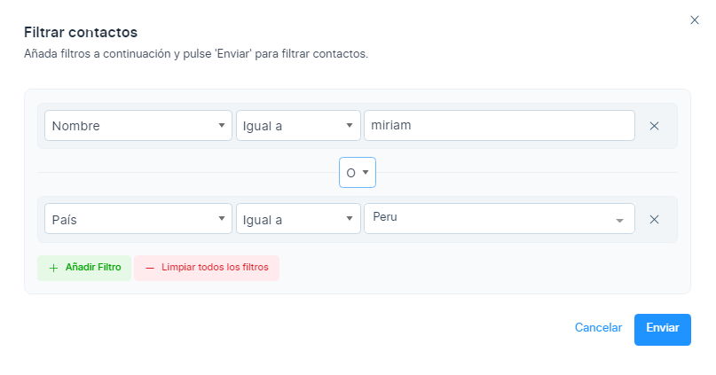Open the Igual a dropdown in País row

click(x=298, y=219)
